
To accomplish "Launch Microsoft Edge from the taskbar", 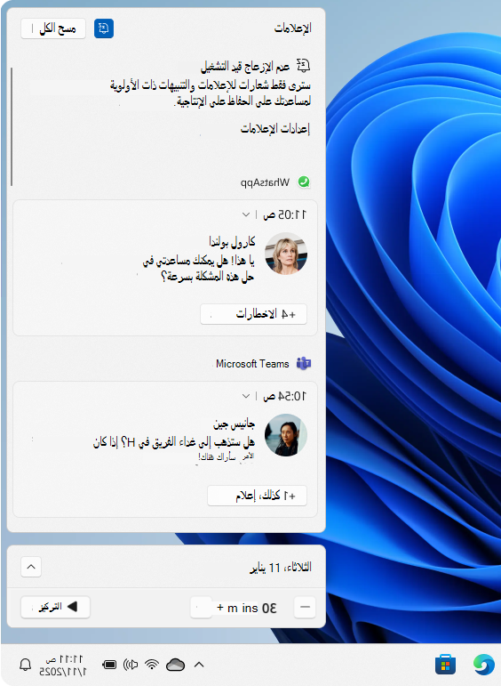I will click(484, 665).
